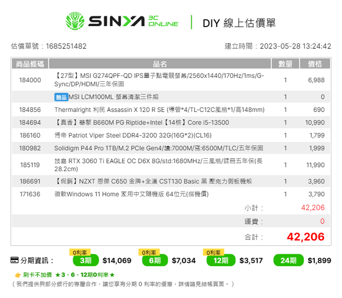Image resolution: width=342 pixels, height=298 pixels.
Task: Select the 12期 installment badge
Action: pyautogui.click(x=221, y=260)
